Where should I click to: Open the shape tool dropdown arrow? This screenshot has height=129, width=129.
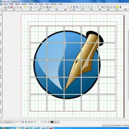58,7
